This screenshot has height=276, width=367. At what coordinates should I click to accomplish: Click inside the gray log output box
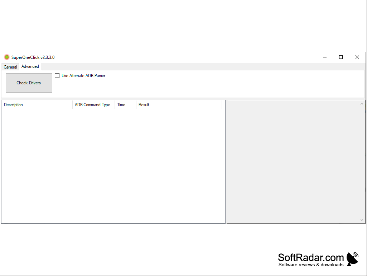(293, 162)
